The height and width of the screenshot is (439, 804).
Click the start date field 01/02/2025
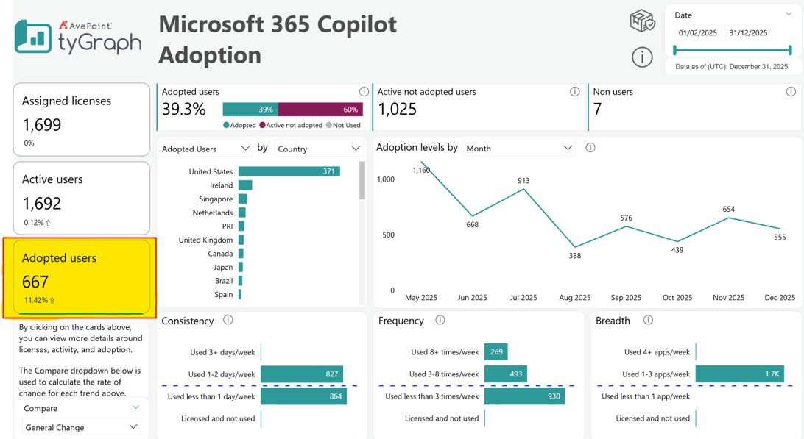point(698,33)
